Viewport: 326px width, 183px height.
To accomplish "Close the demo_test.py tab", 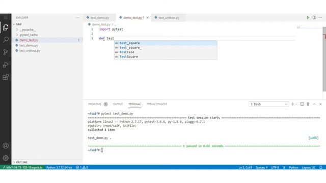I will coord(147,18).
